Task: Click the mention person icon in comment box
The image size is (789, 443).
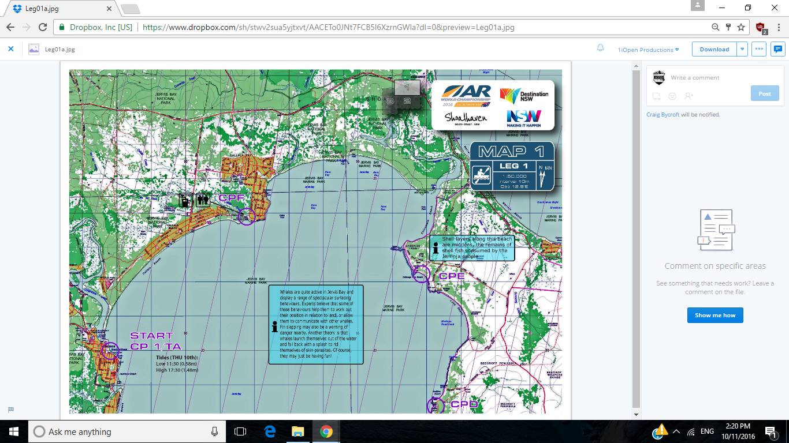Action: tap(688, 96)
